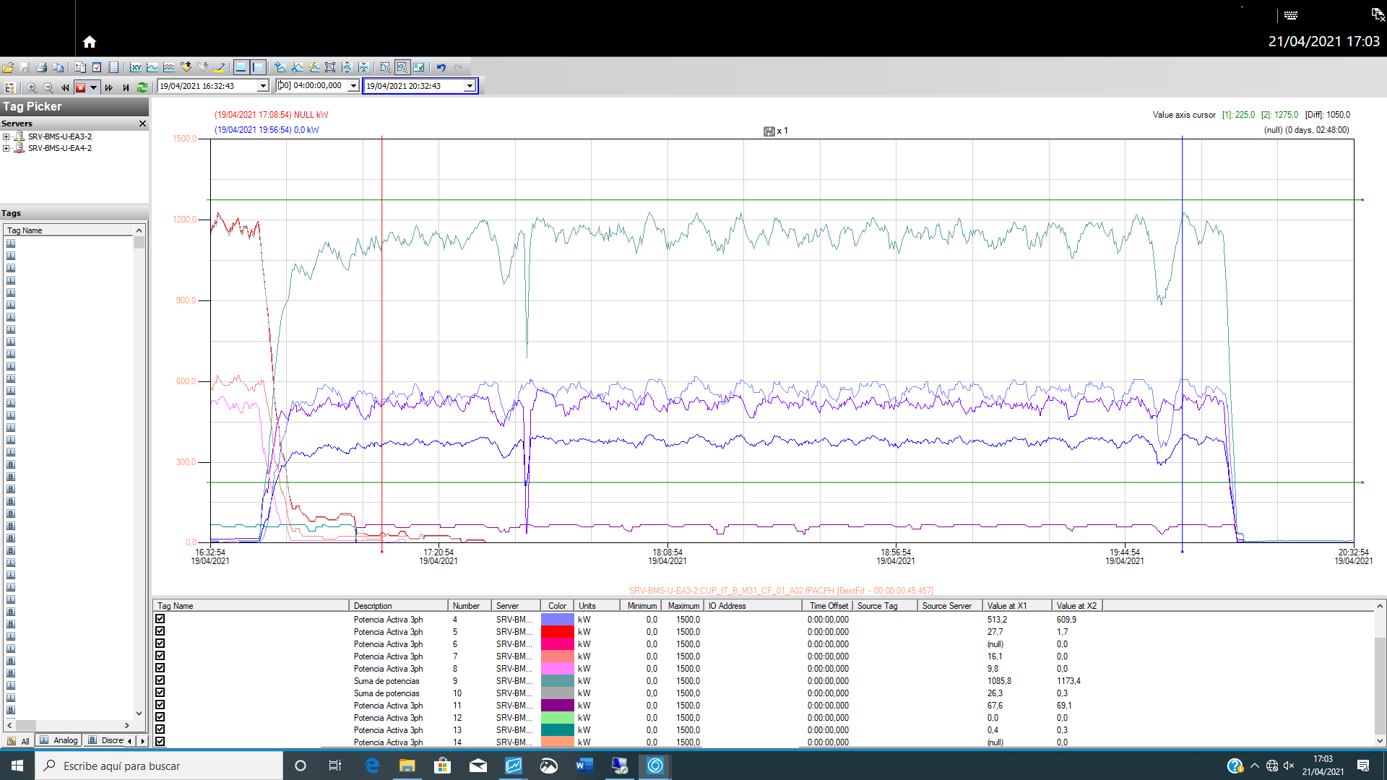Uncheck the tag number 11 checkbox
This screenshot has width=1387, height=780.
tap(160, 705)
